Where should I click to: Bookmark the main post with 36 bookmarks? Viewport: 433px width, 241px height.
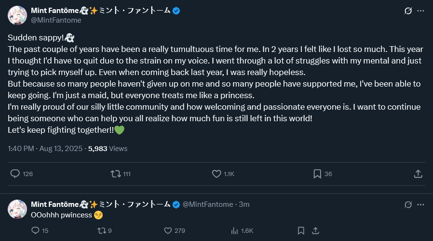(x=317, y=174)
